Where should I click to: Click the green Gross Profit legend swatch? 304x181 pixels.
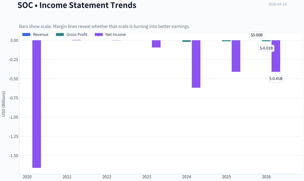(x=60, y=35)
